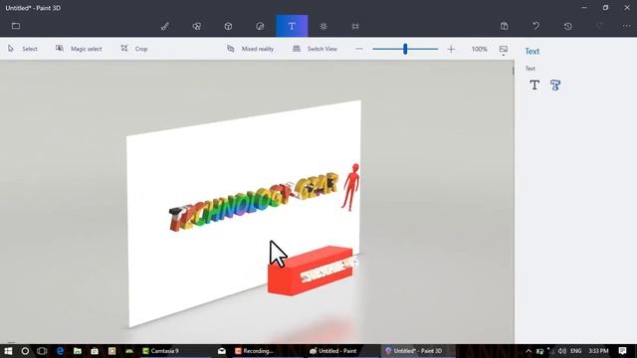The width and height of the screenshot is (637, 358).
Task: Open the Mail icon in taskbar
Action: (222, 351)
